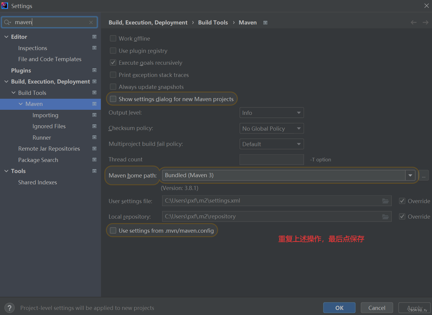This screenshot has width=432, height=315.
Task: Select Ignored Files under Maven
Action: [x=49, y=126]
